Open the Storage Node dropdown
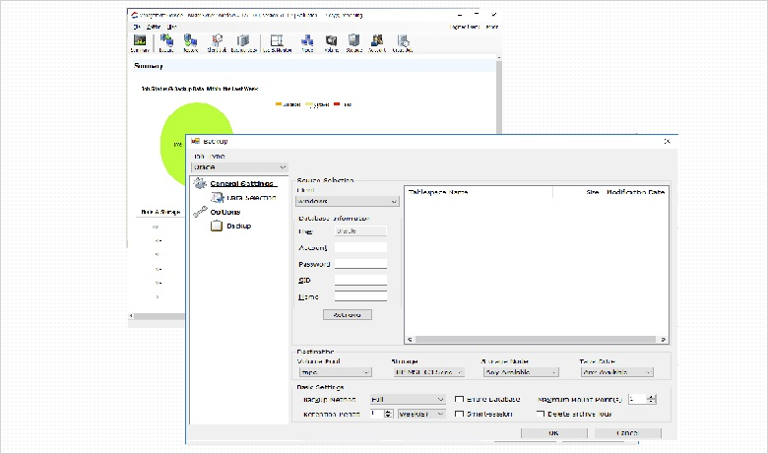This screenshot has height=454, width=768. click(x=521, y=372)
